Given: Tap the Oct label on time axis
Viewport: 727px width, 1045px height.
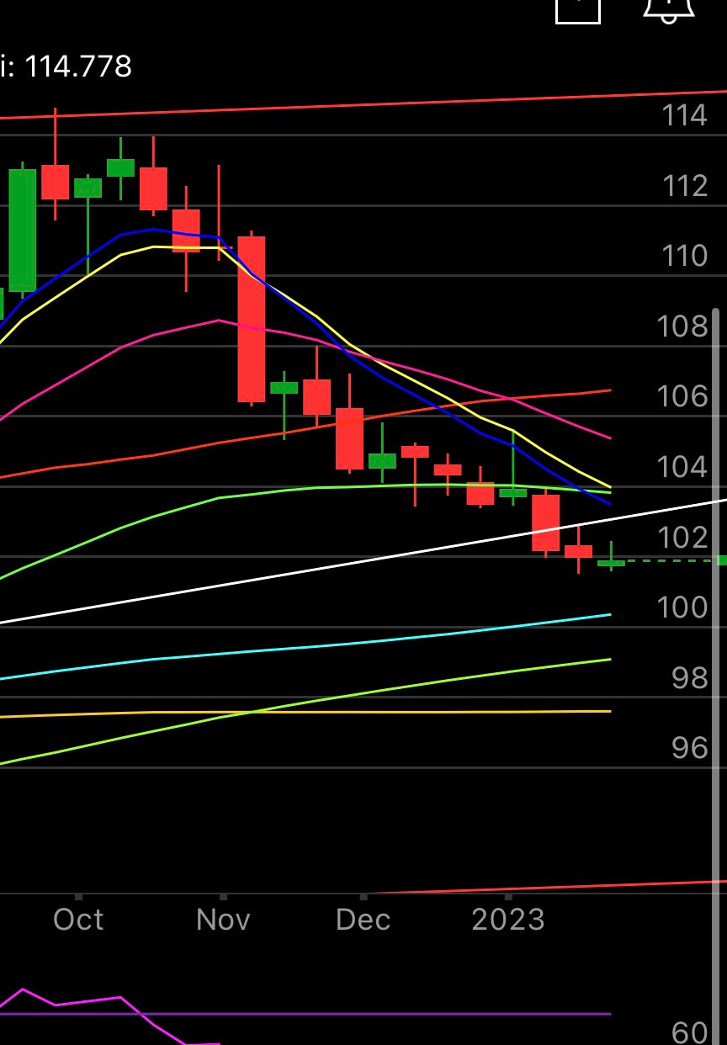Looking at the screenshot, I should (x=78, y=920).
